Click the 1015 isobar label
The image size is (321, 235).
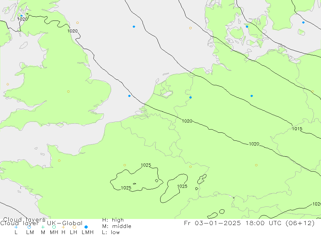(x=297, y=129)
